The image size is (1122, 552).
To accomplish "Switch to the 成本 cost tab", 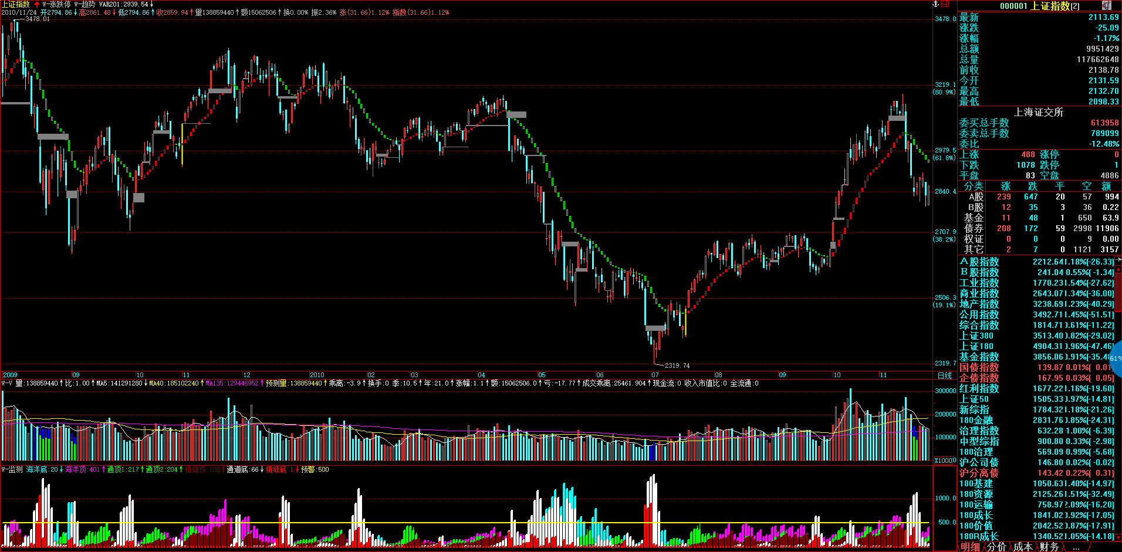I will tap(1022, 547).
